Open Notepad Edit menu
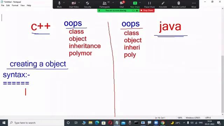This screenshot has height=126, width=224. click(x=8, y=6)
